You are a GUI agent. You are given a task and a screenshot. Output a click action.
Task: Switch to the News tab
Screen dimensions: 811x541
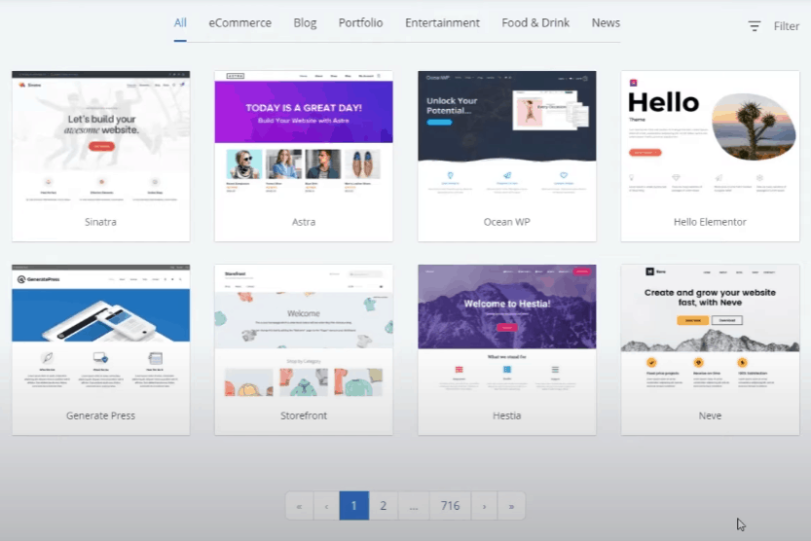pos(606,22)
